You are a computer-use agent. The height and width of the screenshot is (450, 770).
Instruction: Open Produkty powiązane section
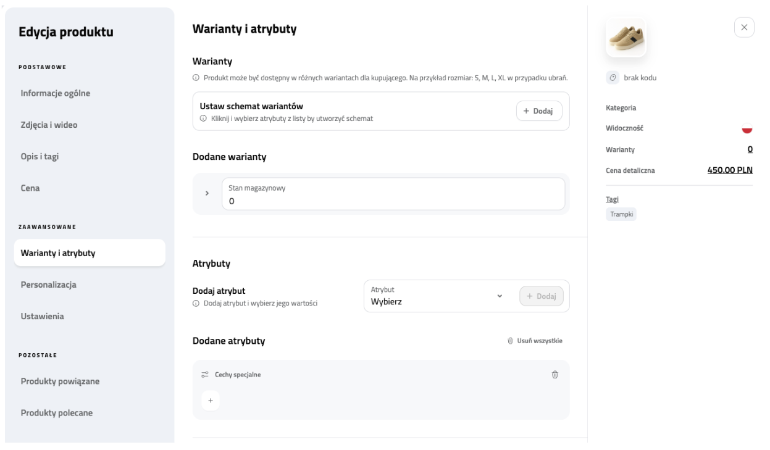pyautogui.click(x=60, y=381)
